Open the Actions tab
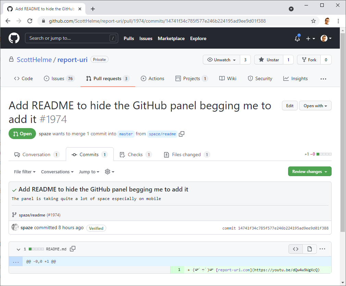This screenshot has height=286, width=346. click(x=152, y=78)
